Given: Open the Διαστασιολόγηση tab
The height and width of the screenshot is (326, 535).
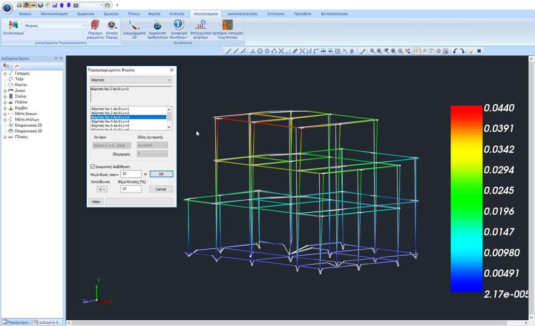Looking at the screenshot, I should 242,14.
